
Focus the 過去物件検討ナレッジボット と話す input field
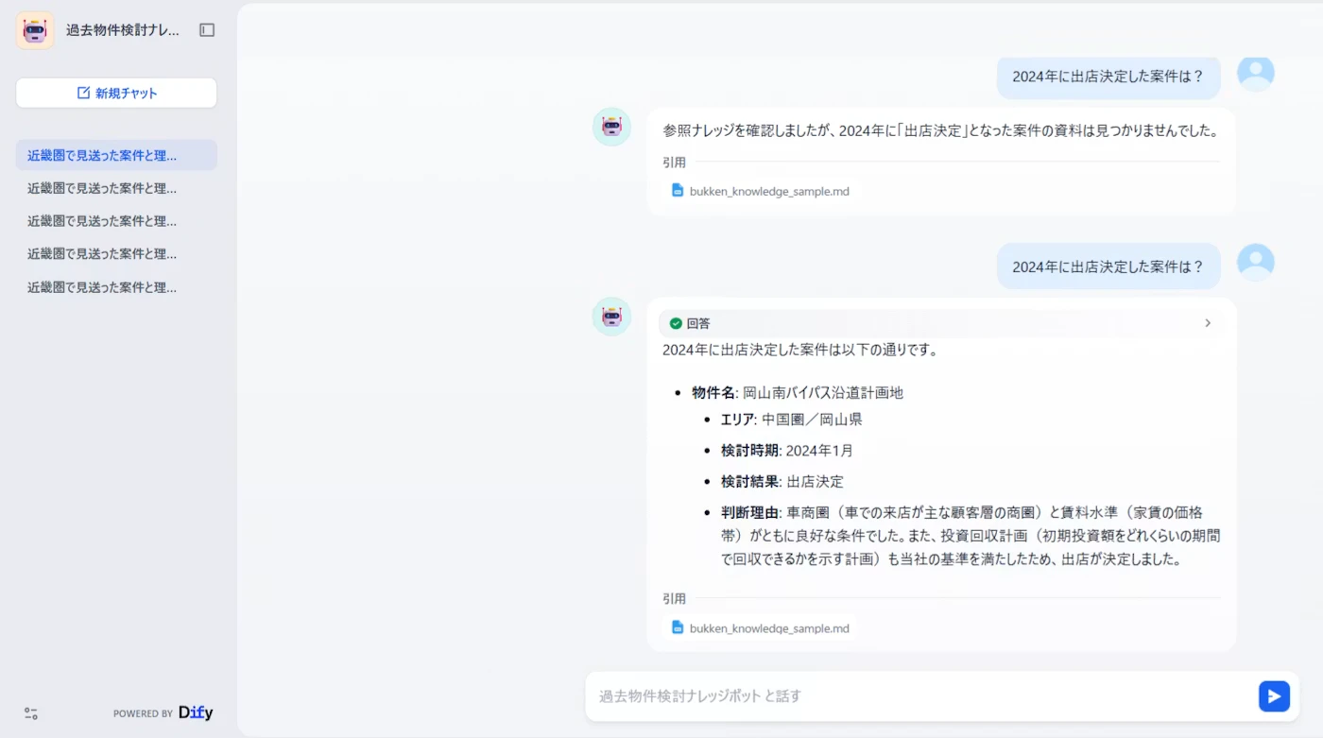[921, 696]
